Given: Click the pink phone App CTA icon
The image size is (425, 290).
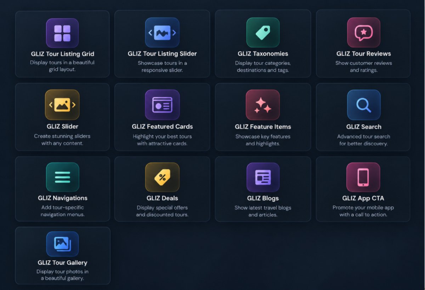Looking at the screenshot, I should 363,177.
